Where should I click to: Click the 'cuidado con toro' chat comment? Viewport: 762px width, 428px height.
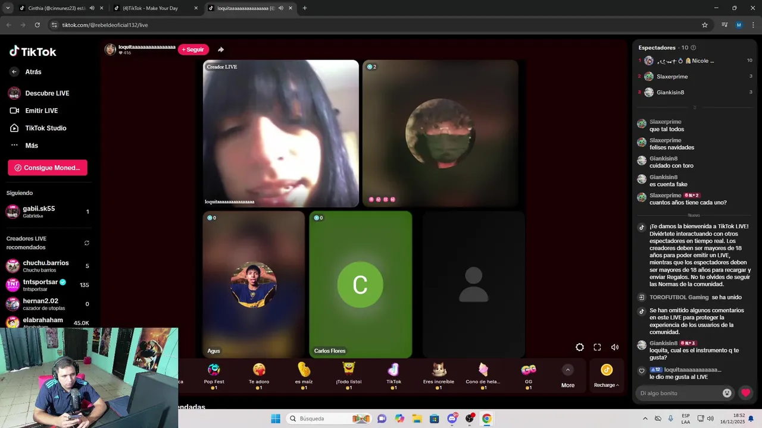671,166
